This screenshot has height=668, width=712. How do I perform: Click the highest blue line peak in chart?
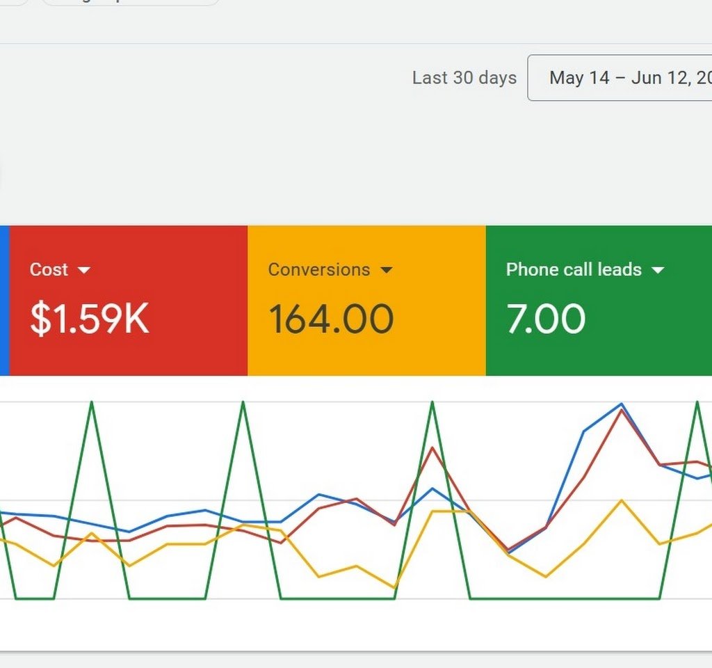tap(622, 404)
